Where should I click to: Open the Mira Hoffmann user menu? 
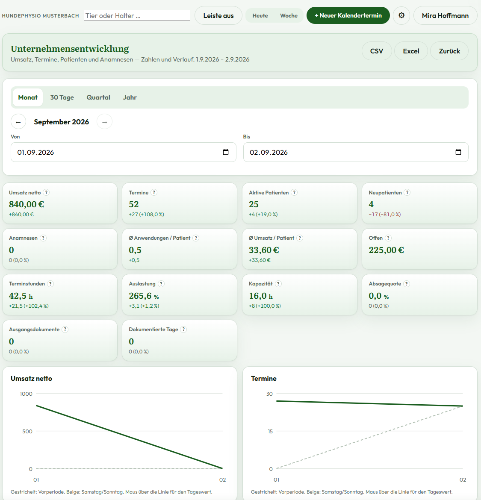[445, 15]
